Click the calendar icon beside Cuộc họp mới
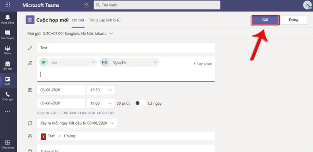Viewport: 313px width, 152px height. [x=30, y=20]
